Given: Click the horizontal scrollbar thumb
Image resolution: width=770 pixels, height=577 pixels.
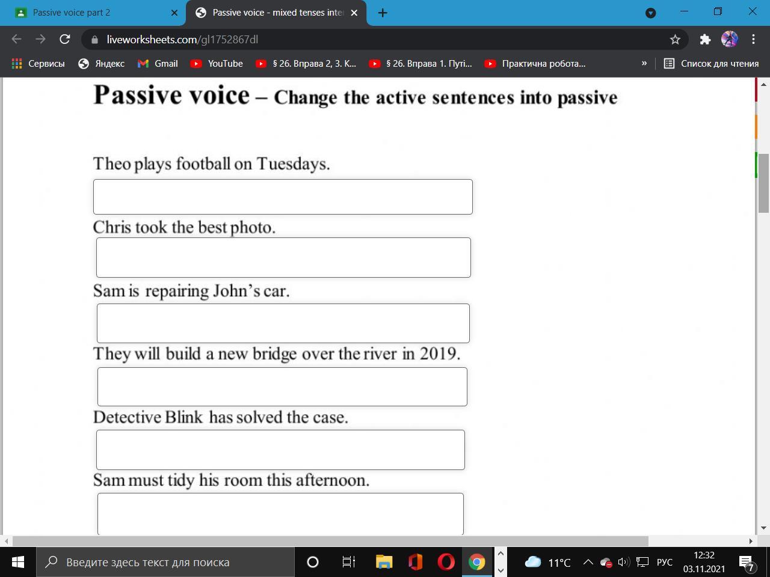Looking at the screenshot, I should click(330, 541).
